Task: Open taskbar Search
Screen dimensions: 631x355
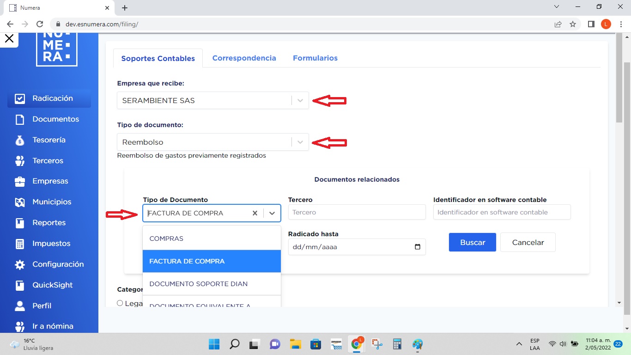Action: [235, 344]
